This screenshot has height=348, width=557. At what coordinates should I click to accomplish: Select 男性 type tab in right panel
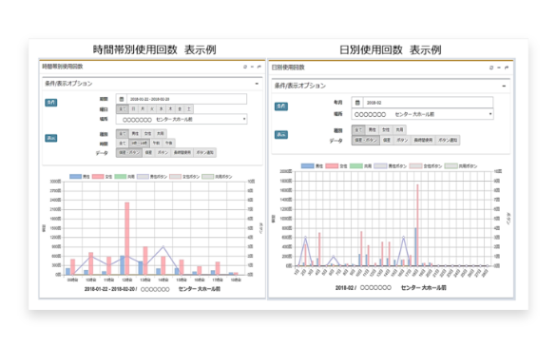coord(372,129)
